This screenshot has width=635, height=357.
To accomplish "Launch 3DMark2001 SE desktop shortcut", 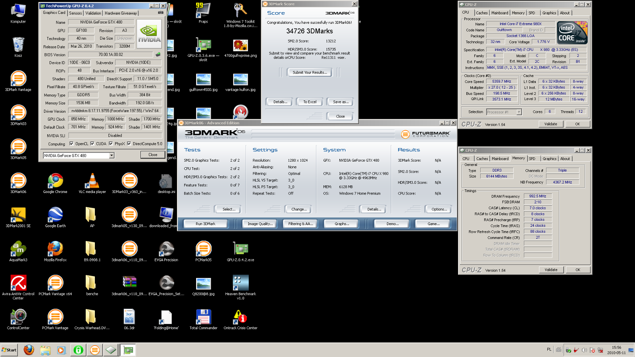I will 18,217.
